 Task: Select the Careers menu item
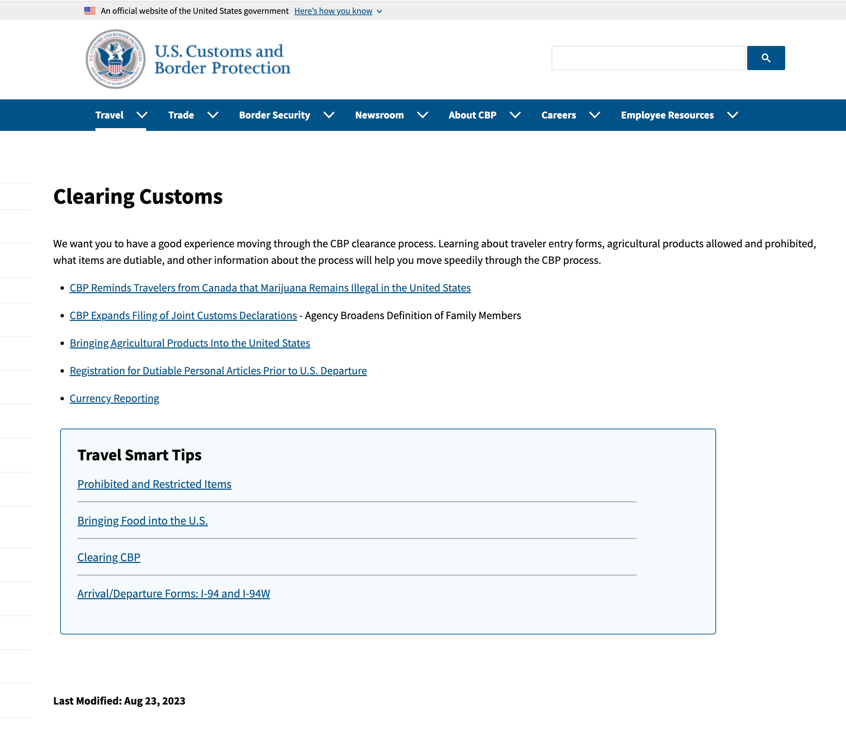[558, 115]
